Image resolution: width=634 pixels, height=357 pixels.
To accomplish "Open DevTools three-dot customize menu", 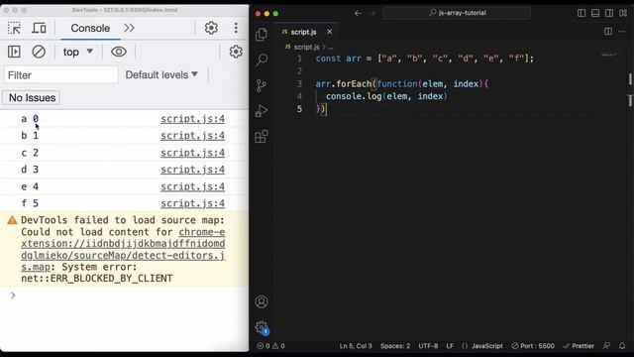I will point(236,28).
